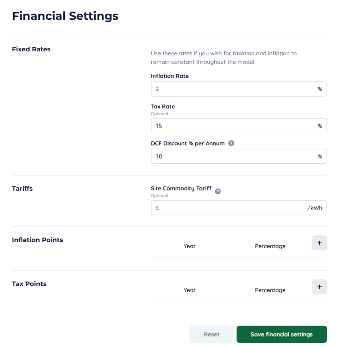338x347 pixels.
Task: Select the Inflation Points section label
Action: coord(37,240)
